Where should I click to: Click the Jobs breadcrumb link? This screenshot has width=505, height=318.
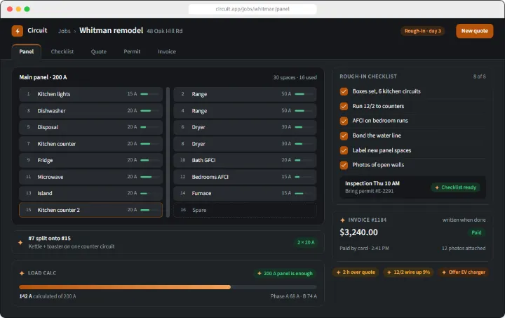(x=65, y=31)
